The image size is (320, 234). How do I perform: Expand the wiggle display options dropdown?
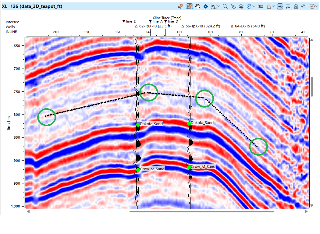click(x=254, y=6)
